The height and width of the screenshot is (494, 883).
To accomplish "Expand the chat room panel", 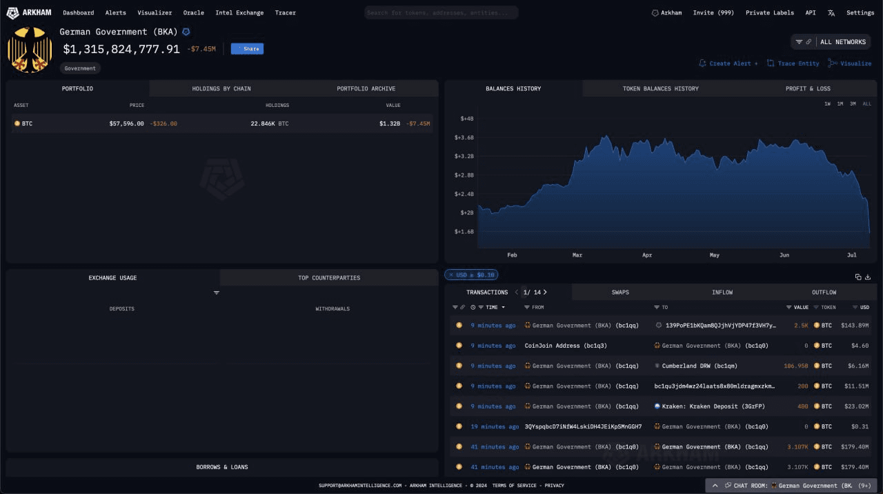I will pyautogui.click(x=715, y=486).
